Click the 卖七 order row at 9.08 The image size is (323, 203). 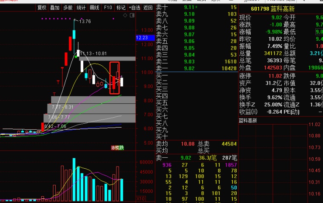196,28
